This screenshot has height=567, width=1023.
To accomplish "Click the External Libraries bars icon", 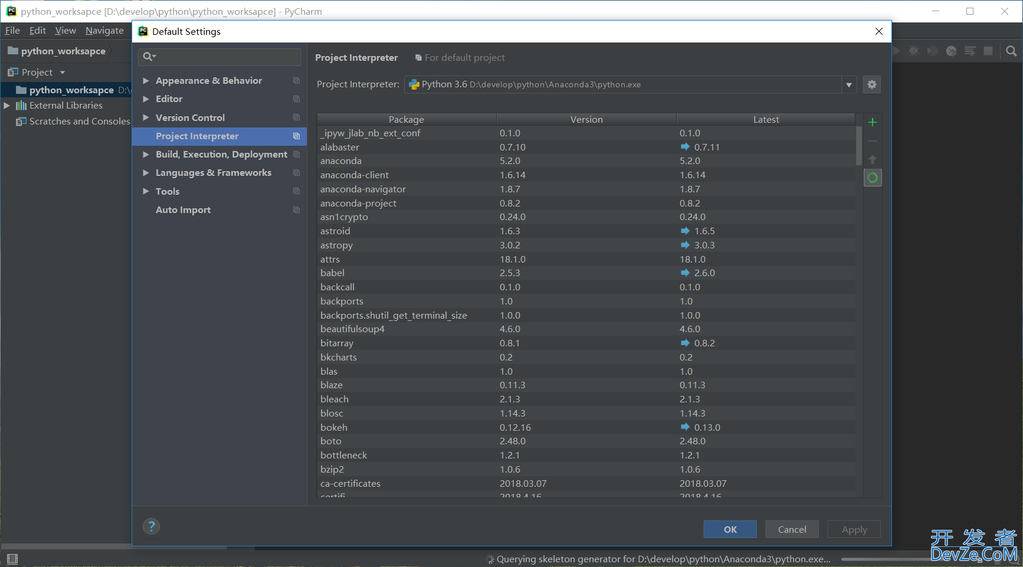I will (21, 106).
